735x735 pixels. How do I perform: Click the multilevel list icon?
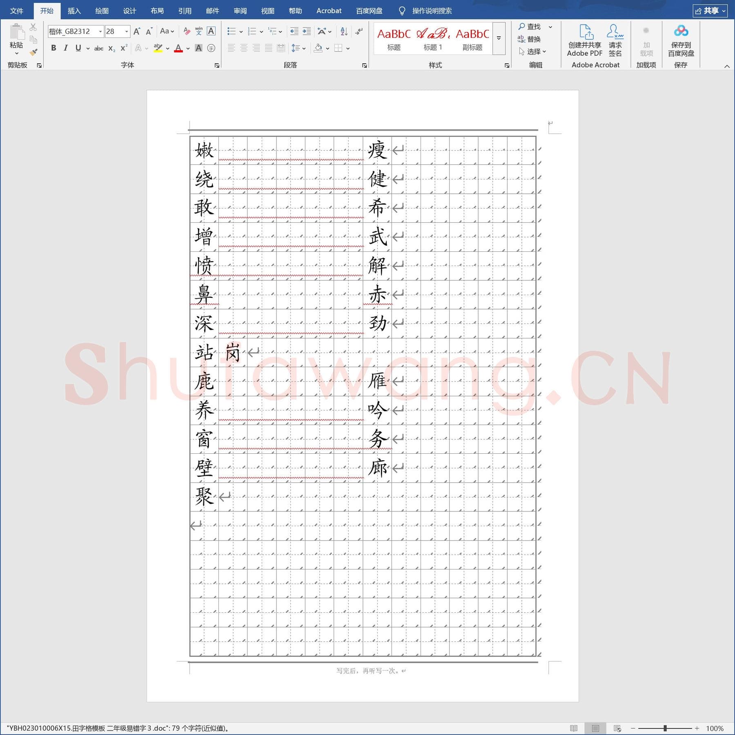(272, 31)
